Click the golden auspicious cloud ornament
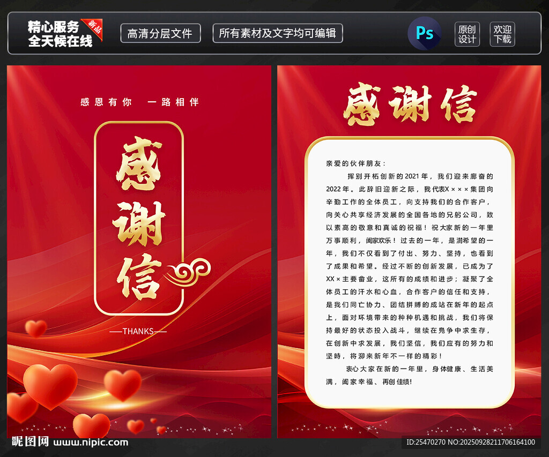Image resolution: width=549 pixels, height=457 pixels. 188,272
